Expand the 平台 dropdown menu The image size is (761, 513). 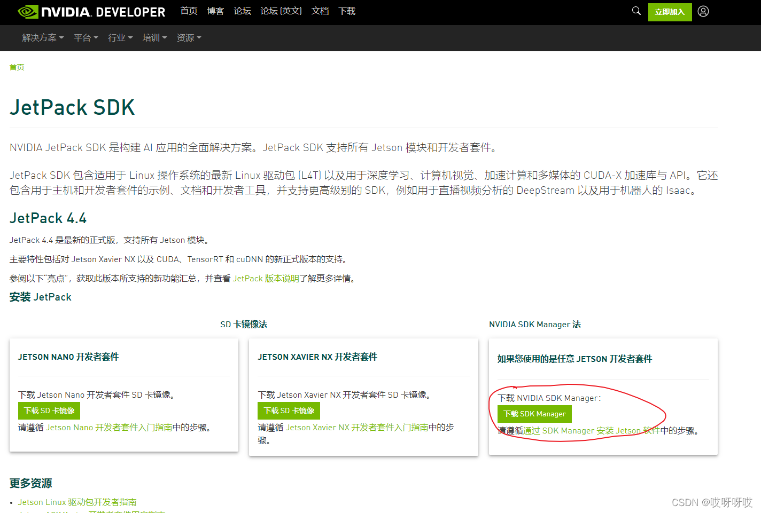point(86,37)
